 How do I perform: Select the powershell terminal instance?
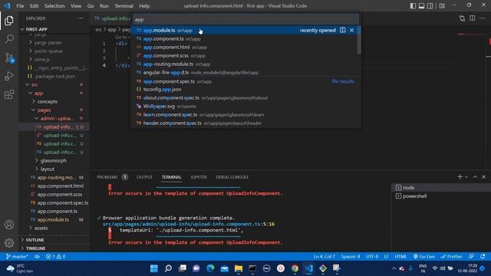441,196
